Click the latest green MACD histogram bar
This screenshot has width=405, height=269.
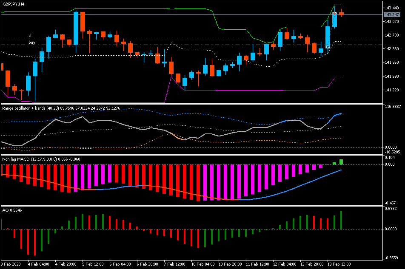341,162
